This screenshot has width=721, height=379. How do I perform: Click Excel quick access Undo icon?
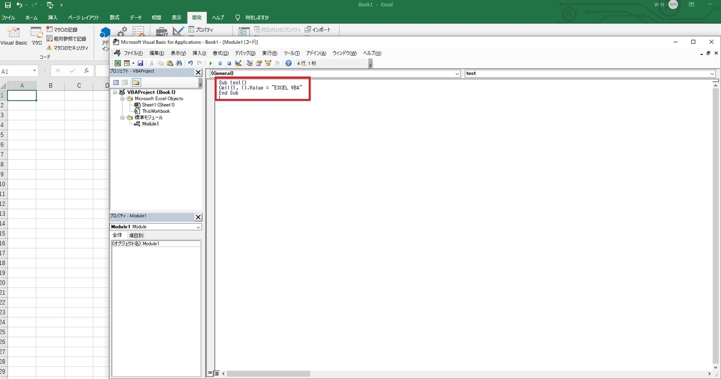tap(20, 5)
